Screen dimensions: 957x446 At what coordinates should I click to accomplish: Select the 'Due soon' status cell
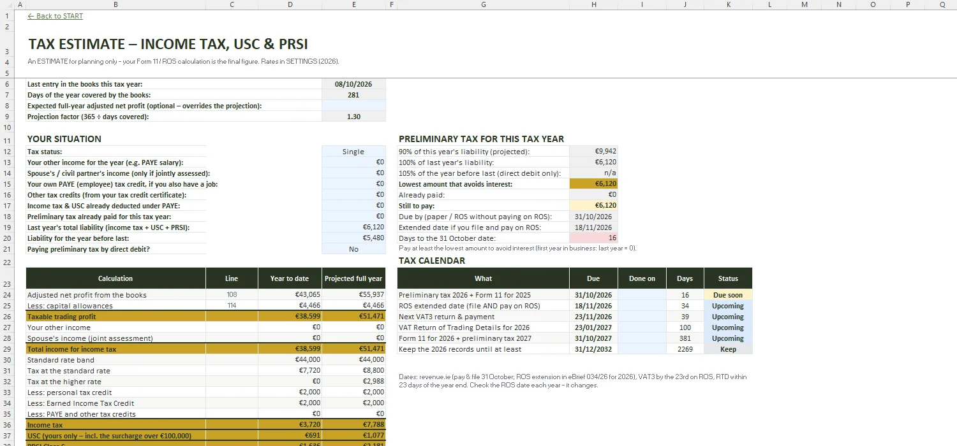pyautogui.click(x=728, y=295)
